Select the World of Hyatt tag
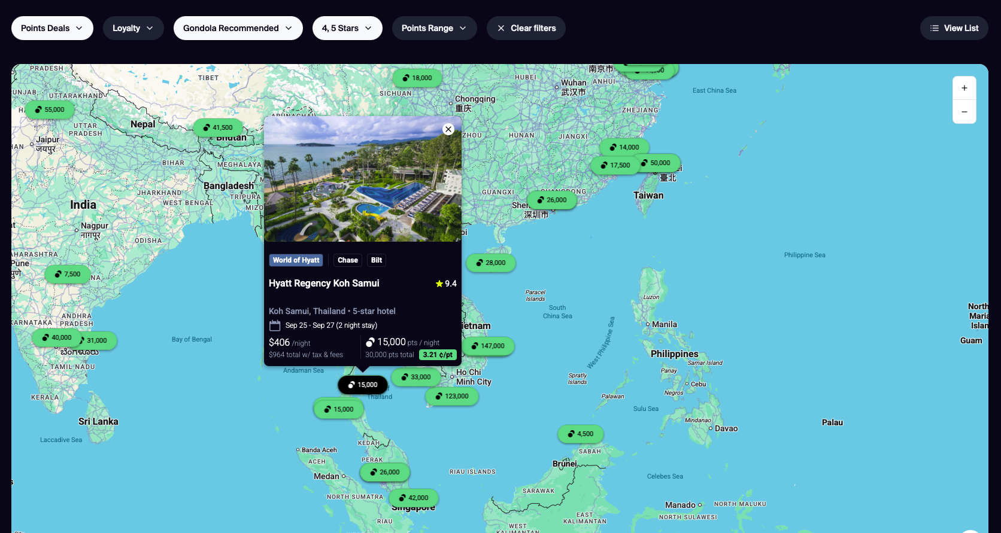This screenshot has height=533, width=1001. [x=296, y=260]
